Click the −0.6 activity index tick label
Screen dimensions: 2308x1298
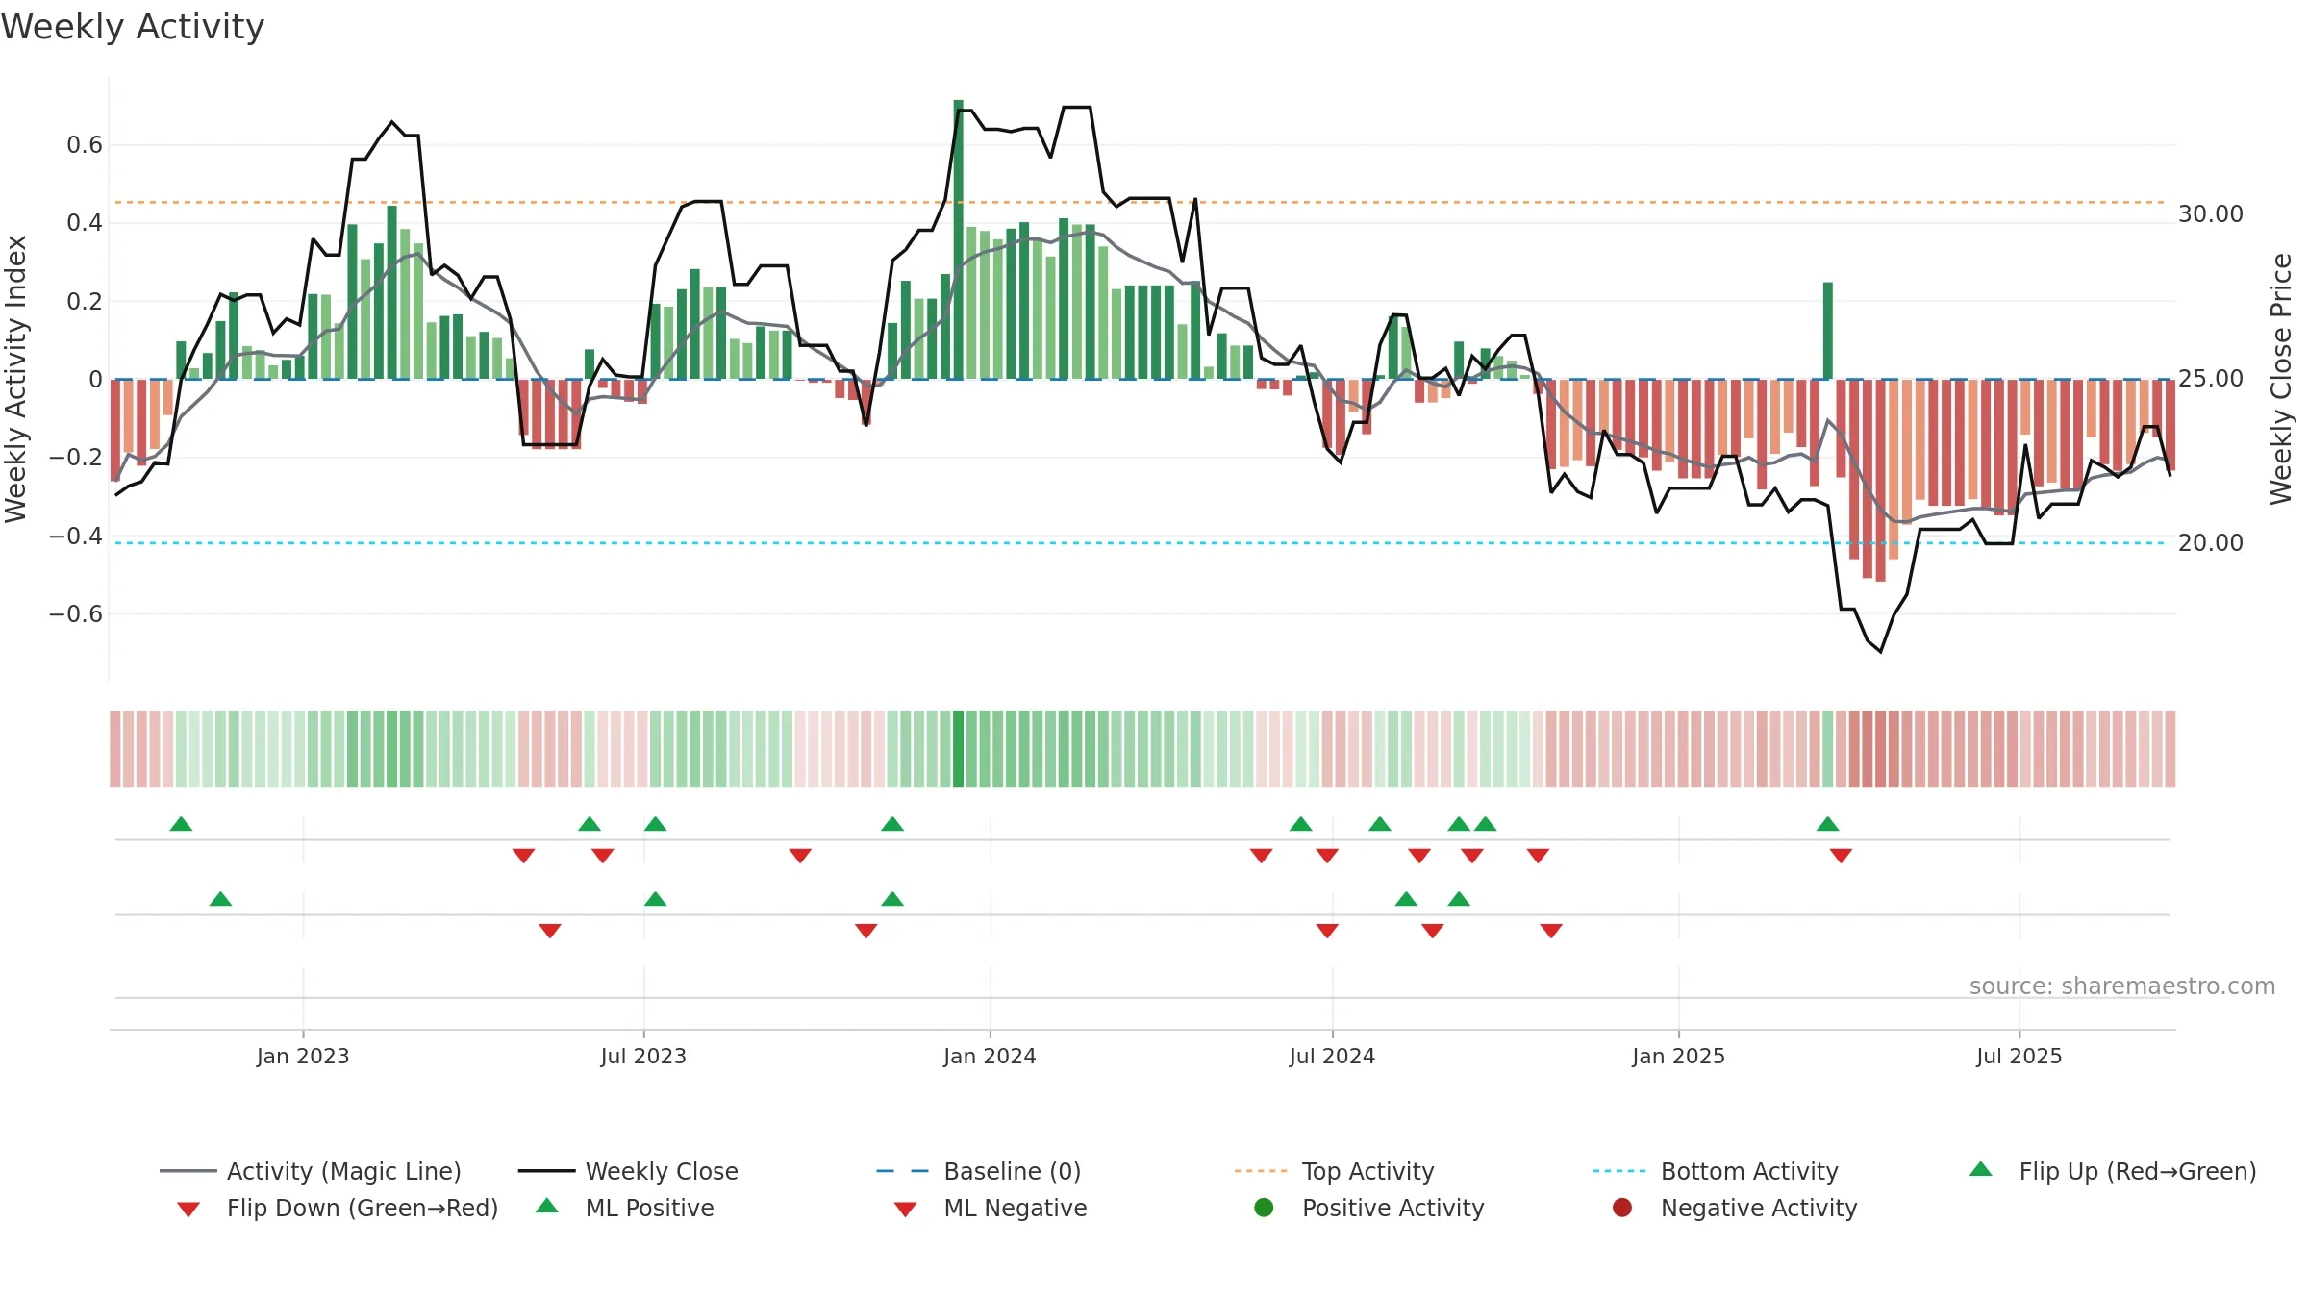pyautogui.click(x=76, y=614)
